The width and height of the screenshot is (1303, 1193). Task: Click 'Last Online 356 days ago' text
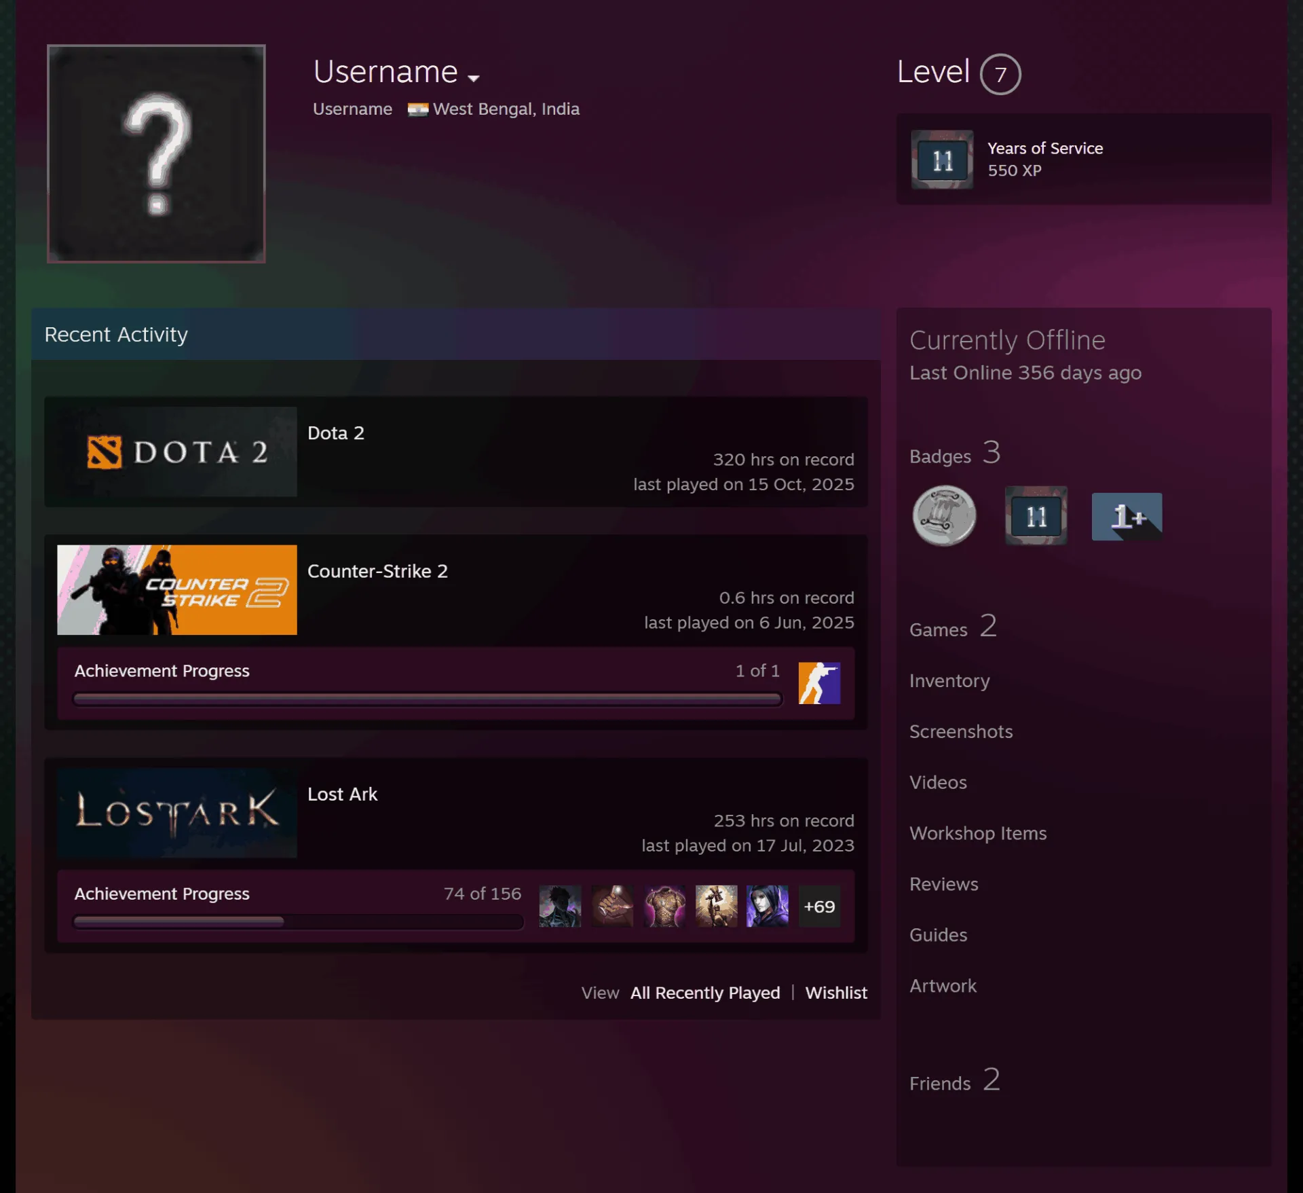[x=1025, y=373]
